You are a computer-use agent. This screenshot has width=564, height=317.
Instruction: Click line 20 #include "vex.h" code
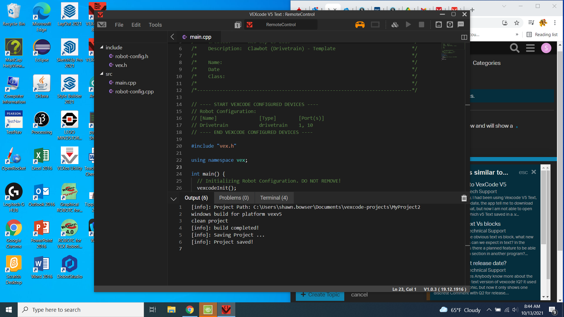click(214, 146)
